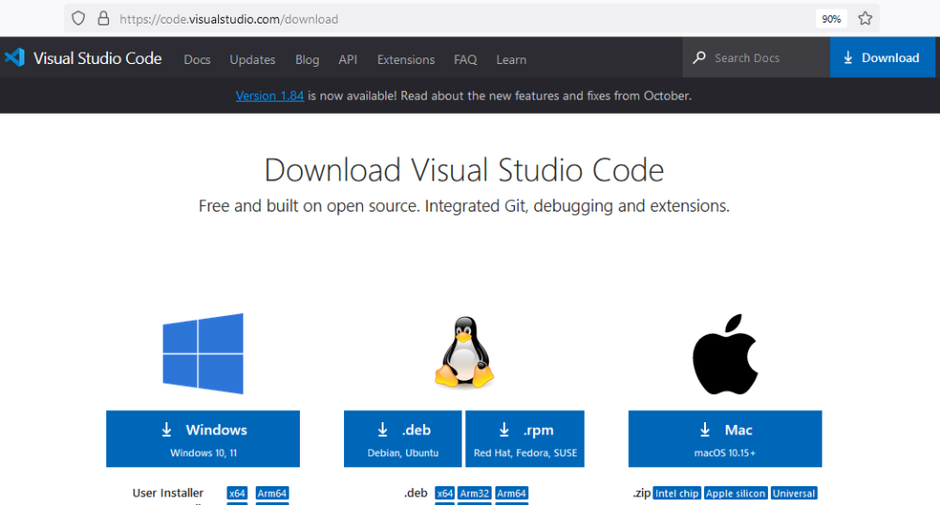Go to the Blog page

tap(307, 59)
